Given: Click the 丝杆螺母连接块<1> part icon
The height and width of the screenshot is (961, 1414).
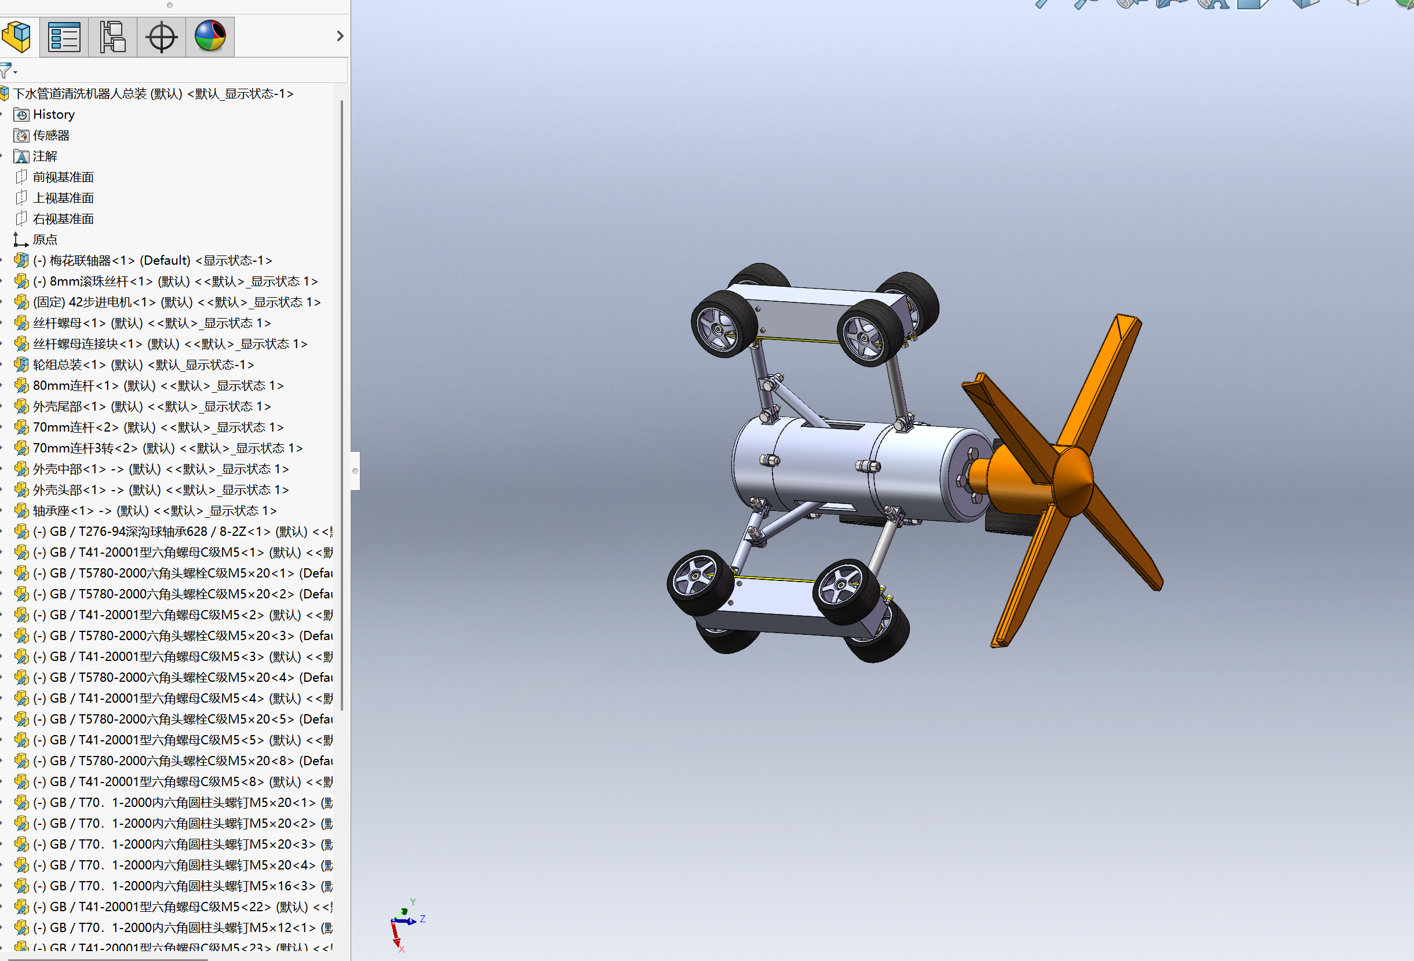Looking at the screenshot, I should coord(21,344).
